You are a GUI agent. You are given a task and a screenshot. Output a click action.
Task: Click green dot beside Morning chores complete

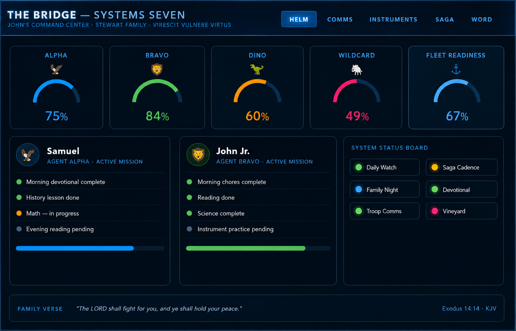click(x=189, y=182)
